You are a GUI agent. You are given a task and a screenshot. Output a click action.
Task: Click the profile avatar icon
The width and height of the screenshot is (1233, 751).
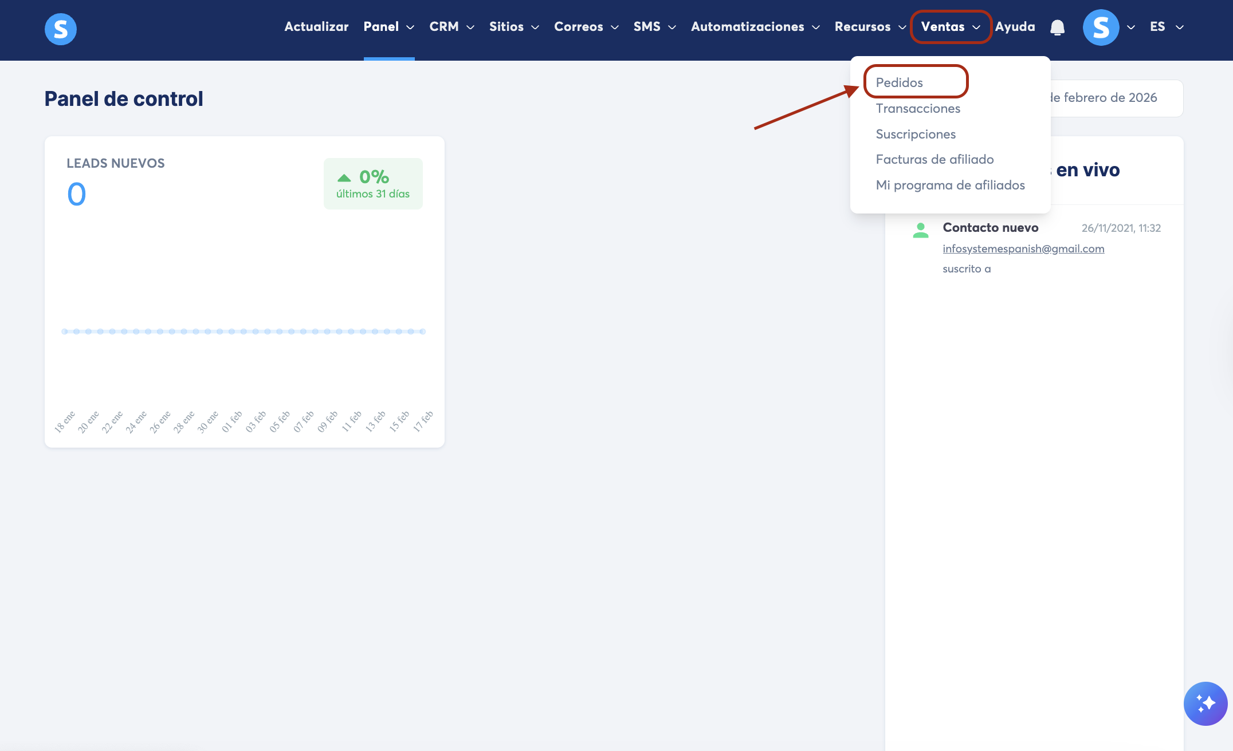(1101, 27)
